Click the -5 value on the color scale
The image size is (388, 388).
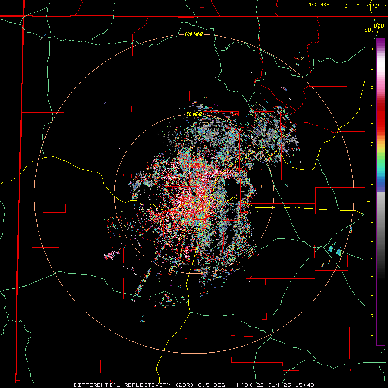coord(370,278)
